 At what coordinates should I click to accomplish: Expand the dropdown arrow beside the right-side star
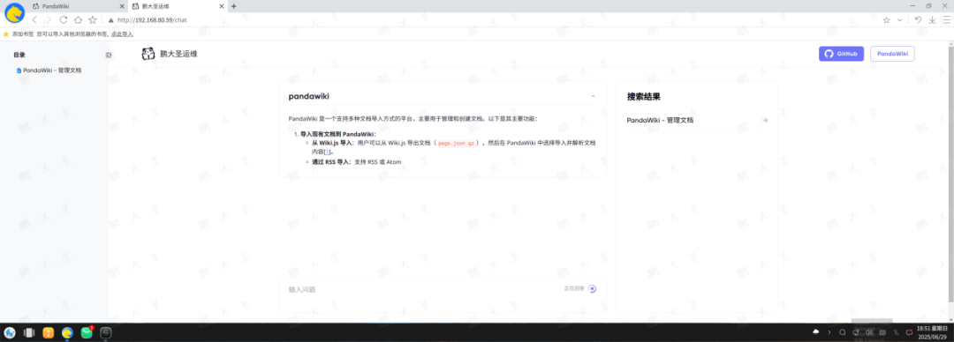[900, 20]
